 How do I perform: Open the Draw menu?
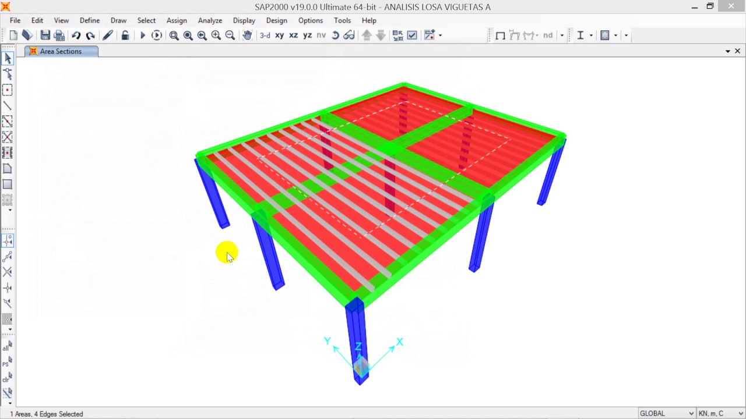[118, 20]
